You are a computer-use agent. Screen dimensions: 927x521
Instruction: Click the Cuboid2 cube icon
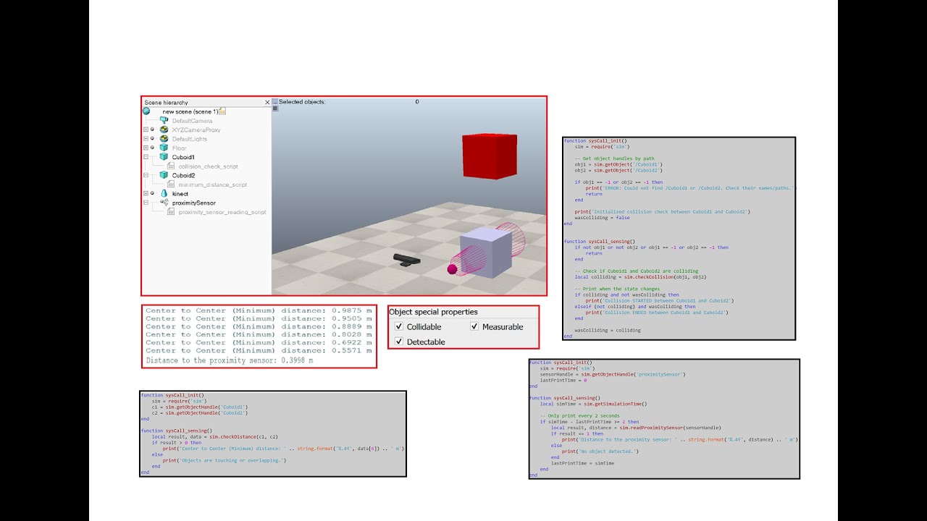(x=164, y=175)
